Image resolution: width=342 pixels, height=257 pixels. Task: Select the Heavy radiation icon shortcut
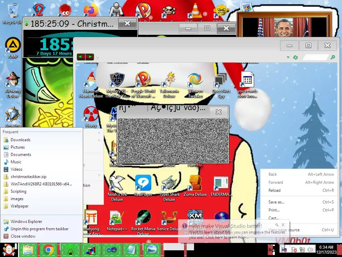(91, 117)
